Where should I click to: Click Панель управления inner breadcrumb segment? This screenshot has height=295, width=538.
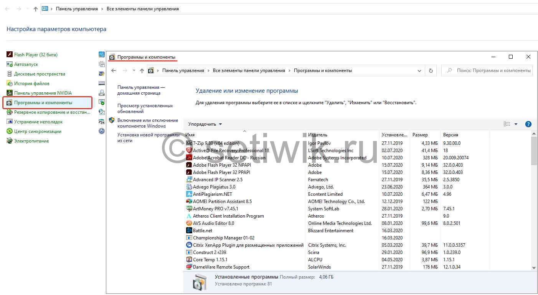tap(183, 70)
